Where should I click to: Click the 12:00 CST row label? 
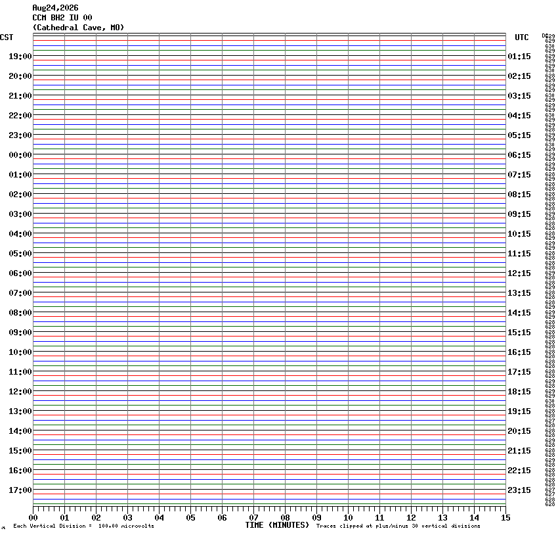point(20,392)
